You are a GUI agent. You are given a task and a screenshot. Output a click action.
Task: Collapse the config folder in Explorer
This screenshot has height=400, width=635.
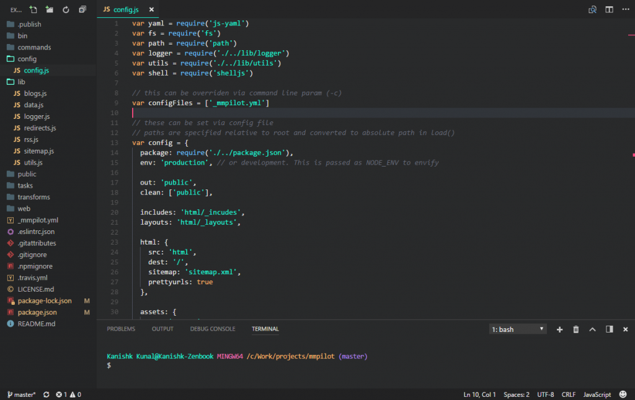(28, 58)
